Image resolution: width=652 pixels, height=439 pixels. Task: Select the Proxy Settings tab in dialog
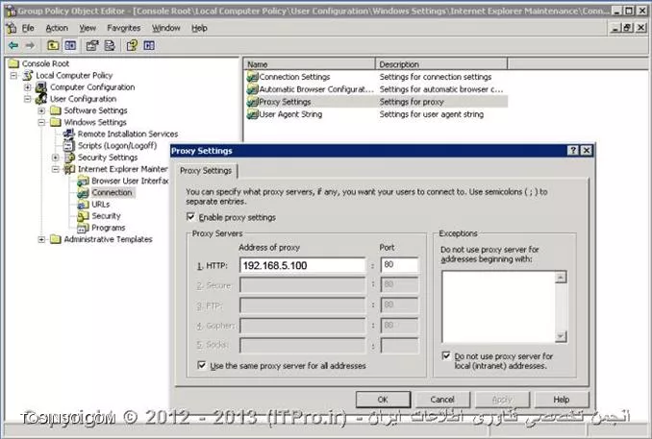(x=206, y=171)
